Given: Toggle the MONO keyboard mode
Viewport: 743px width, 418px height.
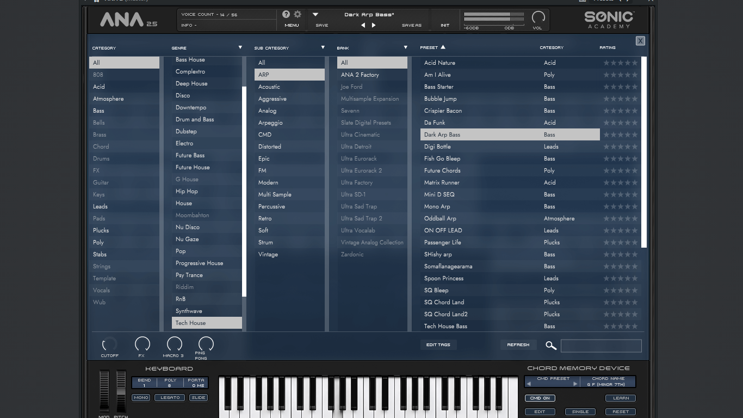Looking at the screenshot, I should coord(141,397).
